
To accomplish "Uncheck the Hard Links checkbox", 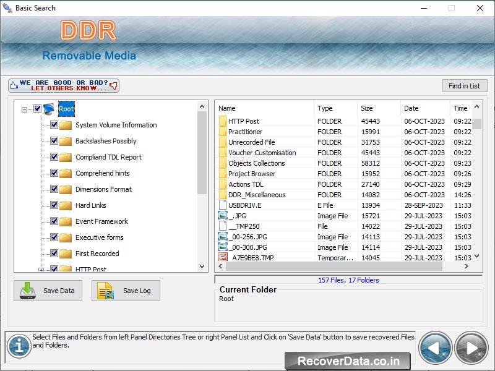I will [x=53, y=205].
